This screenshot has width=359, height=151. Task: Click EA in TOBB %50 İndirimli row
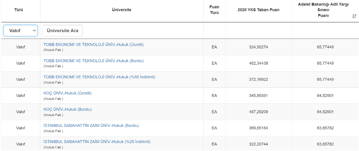click(214, 79)
